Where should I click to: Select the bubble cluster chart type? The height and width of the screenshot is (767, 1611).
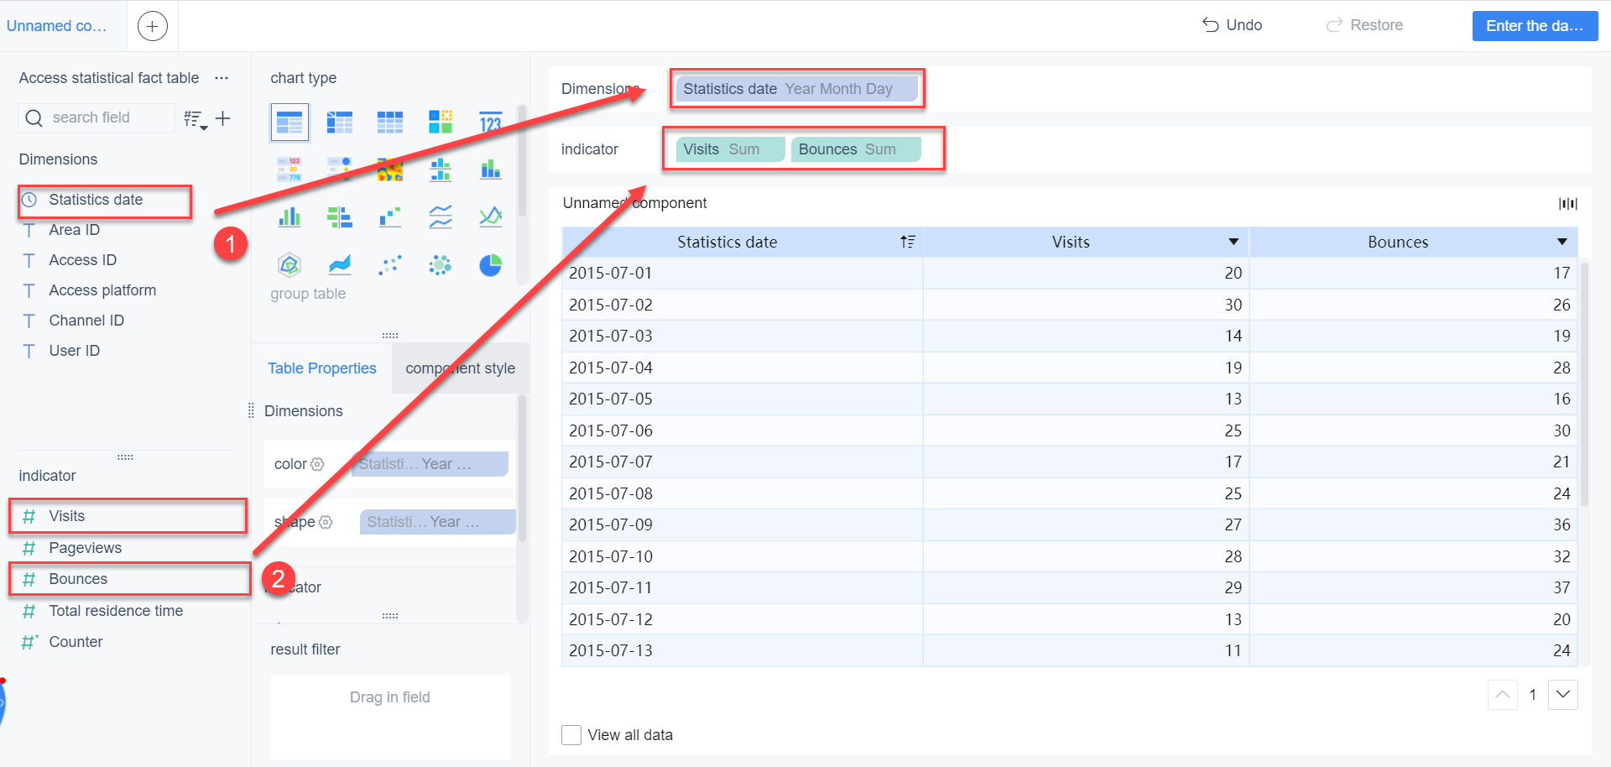[x=441, y=265]
